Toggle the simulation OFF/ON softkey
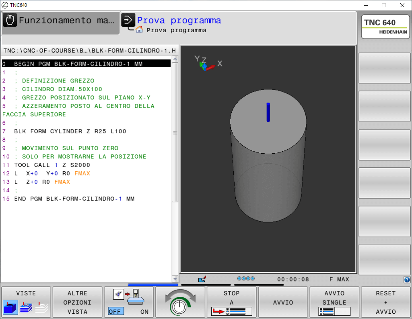This screenshot has width=412, height=319. tap(129, 302)
